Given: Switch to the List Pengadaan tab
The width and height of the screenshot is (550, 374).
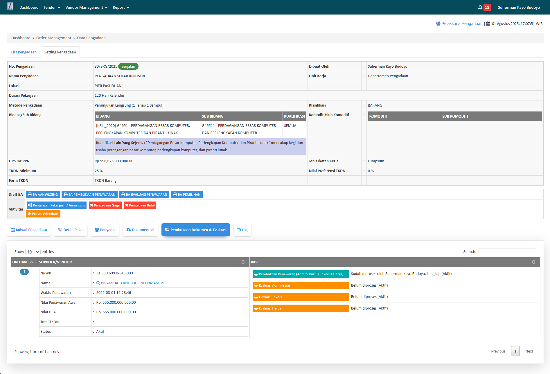Looking at the screenshot, I should point(24,52).
